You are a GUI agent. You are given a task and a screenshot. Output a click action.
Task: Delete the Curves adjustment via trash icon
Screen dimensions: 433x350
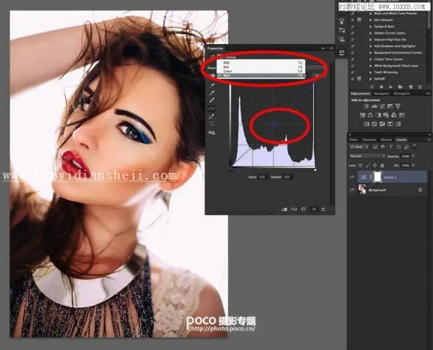[x=323, y=209]
